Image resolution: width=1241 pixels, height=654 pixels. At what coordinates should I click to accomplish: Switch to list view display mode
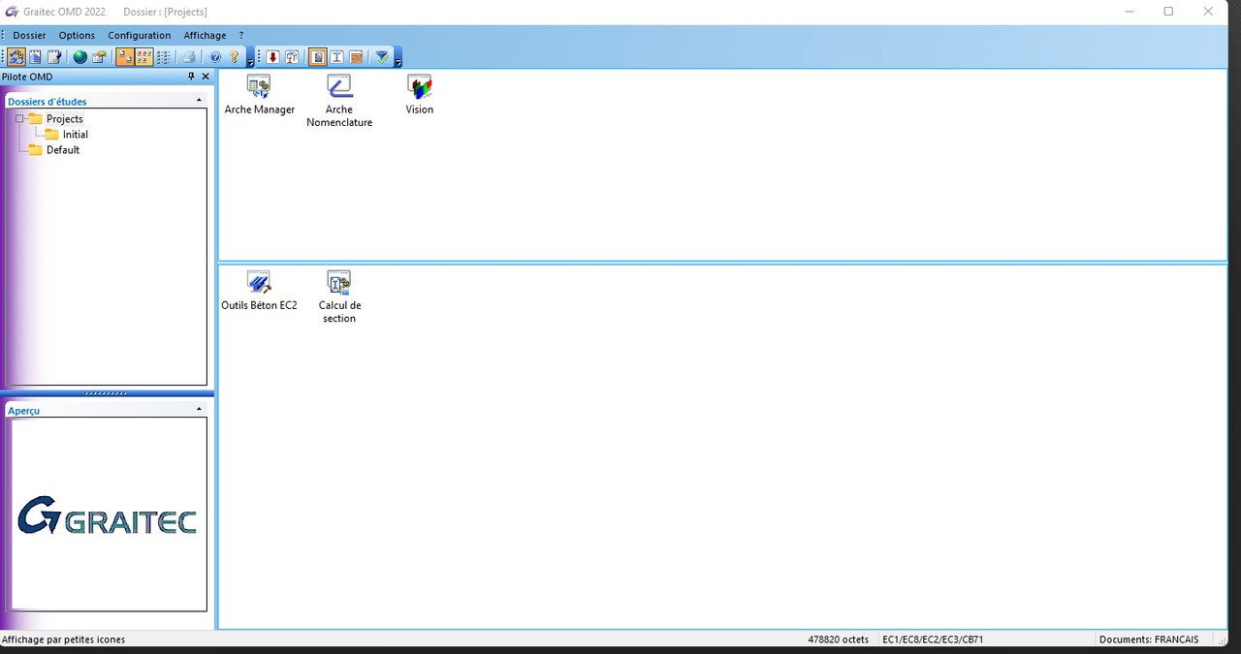tap(163, 57)
